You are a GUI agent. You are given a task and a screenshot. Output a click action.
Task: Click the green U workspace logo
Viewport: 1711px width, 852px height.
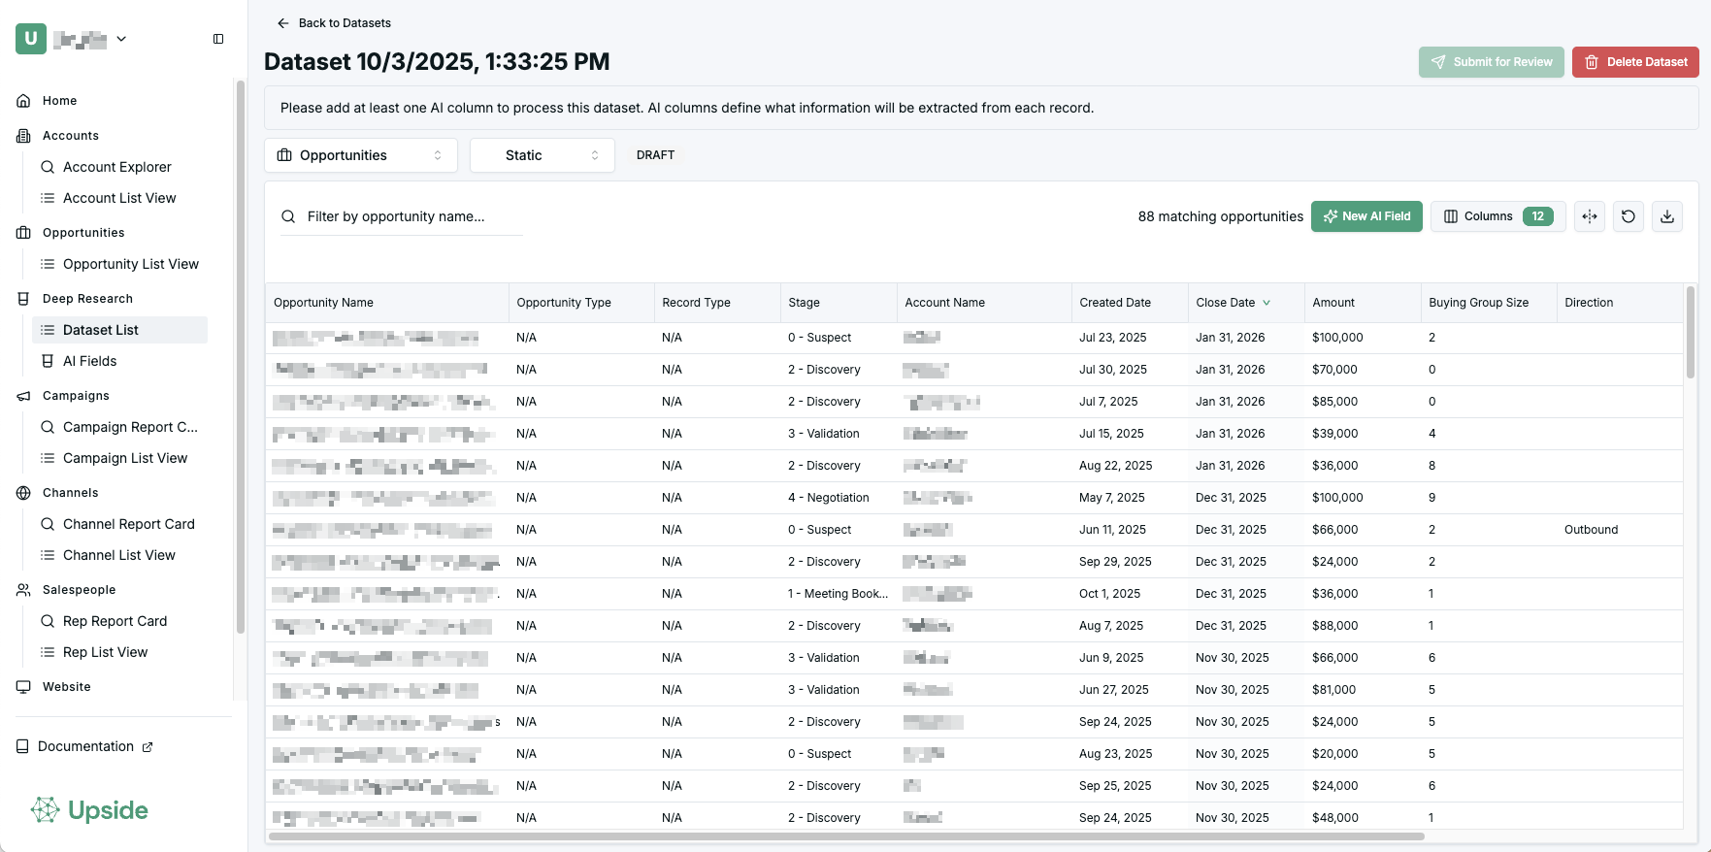coord(31,39)
